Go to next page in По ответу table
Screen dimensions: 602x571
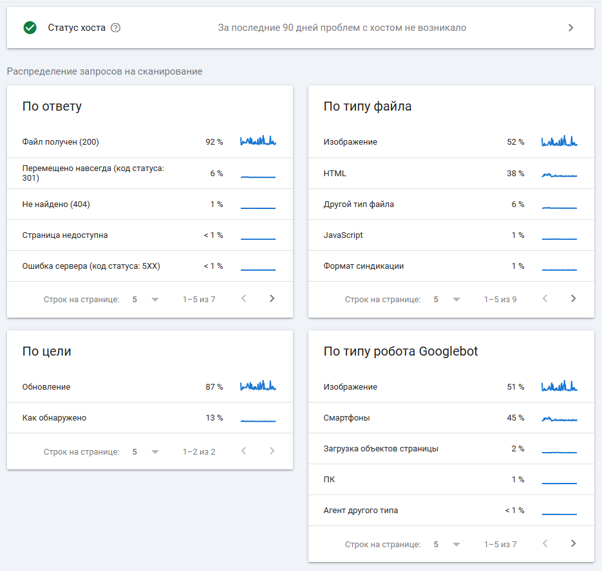tap(272, 298)
